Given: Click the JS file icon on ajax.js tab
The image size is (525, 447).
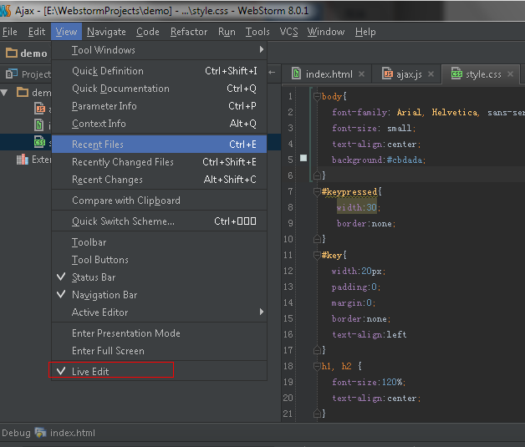Looking at the screenshot, I should coord(387,74).
